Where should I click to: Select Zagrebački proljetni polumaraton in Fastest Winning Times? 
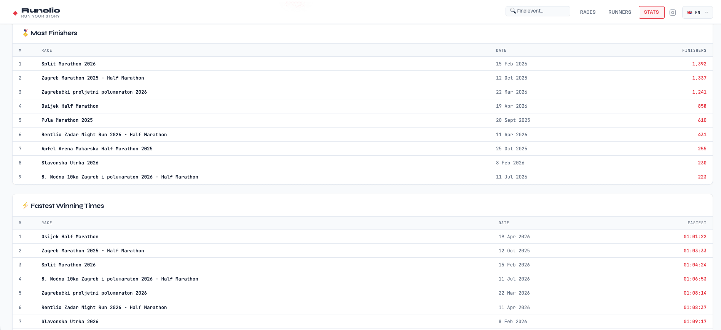click(x=94, y=293)
